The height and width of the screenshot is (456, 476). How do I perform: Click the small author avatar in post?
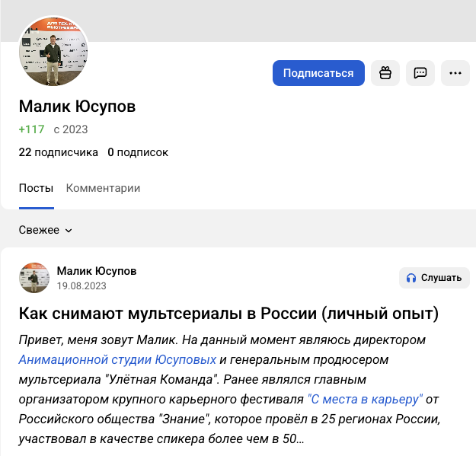tap(34, 278)
